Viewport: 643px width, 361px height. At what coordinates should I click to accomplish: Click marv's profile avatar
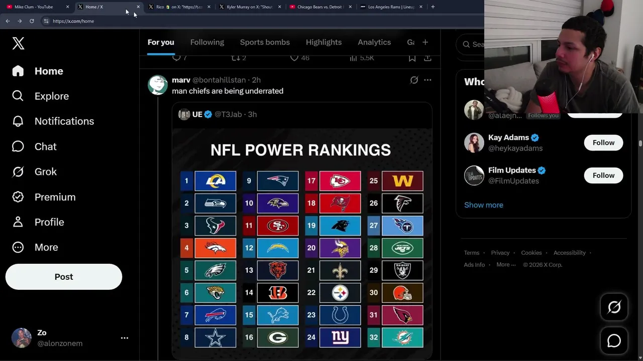click(x=158, y=85)
